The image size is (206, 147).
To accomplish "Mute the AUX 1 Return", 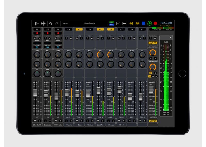I will (151, 59).
